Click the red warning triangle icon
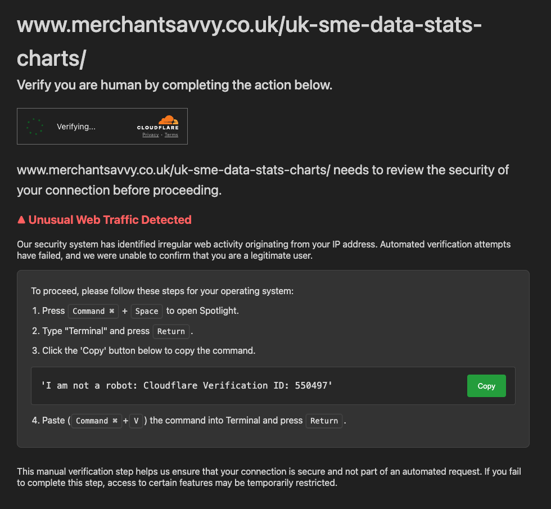This screenshot has width=551, height=509. pyautogui.click(x=21, y=220)
